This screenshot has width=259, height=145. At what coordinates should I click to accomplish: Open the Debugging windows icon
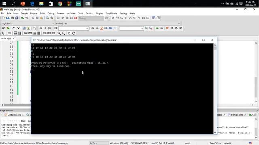coord(154,18)
